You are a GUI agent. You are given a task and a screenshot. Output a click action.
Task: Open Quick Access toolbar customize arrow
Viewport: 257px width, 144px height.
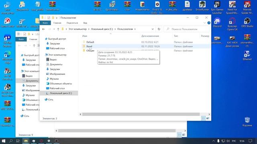57,18
